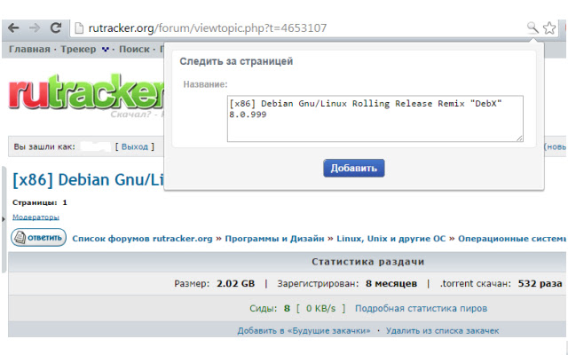Open the Модераторы link

(35, 217)
